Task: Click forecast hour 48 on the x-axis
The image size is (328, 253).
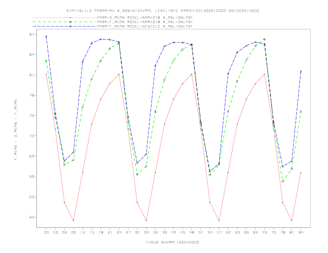Action: (192, 232)
